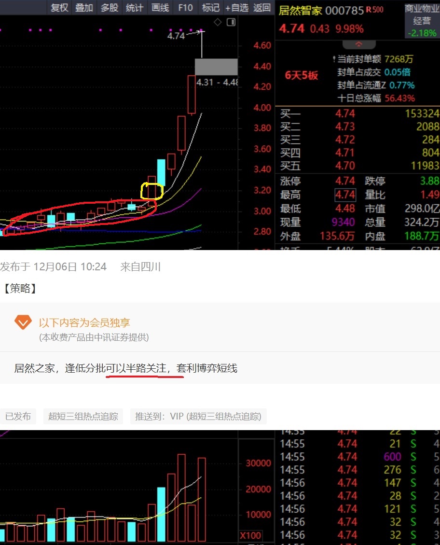
Task: Click the X100 volume scale label
Action: click(x=250, y=535)
